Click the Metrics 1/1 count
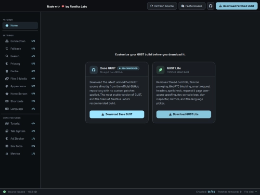The width and height of the screenshot is (260, 195). [x=33, y=154]
